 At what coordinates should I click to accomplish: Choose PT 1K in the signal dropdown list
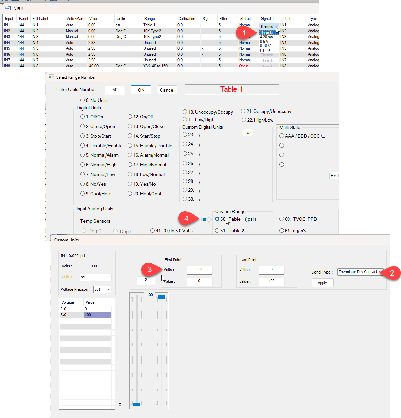tap(265, 50)
